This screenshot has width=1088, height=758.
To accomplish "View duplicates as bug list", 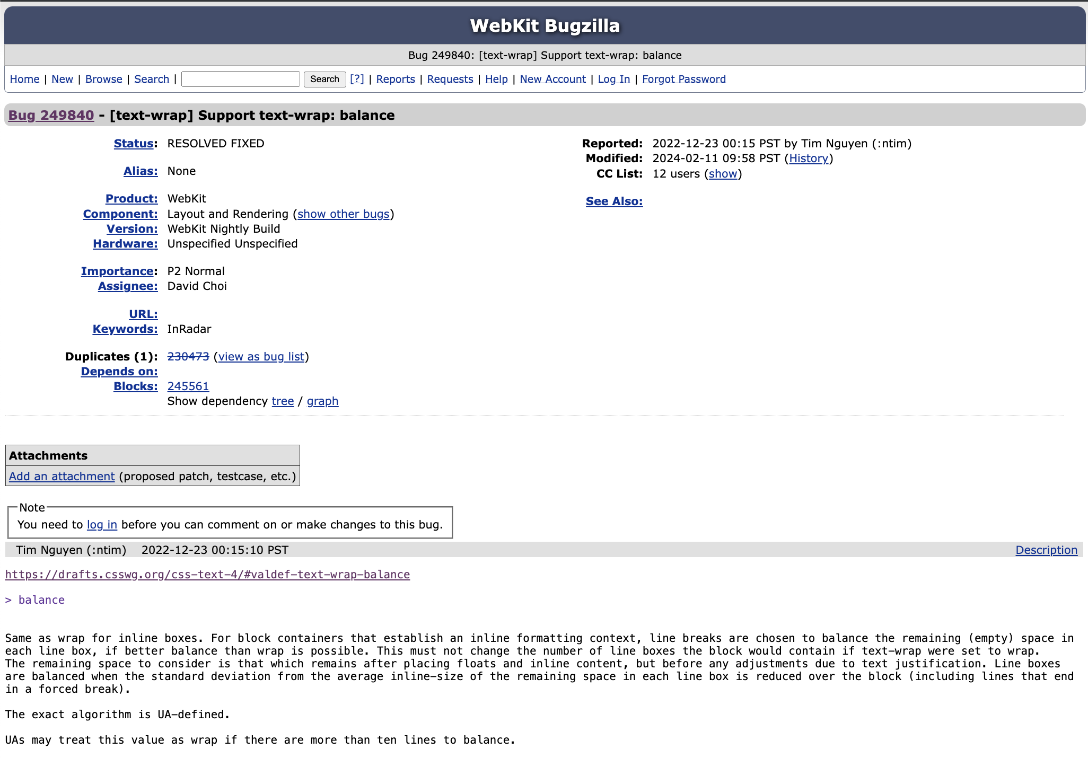I will pyautogui.click(x=261, y=357).
